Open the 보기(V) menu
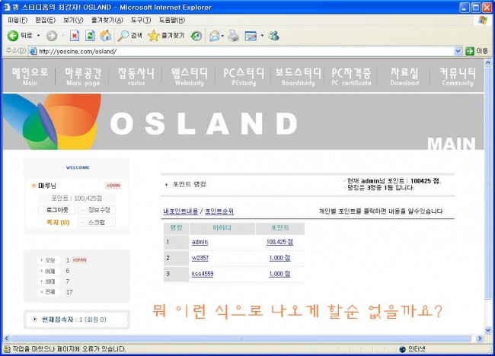 pos(73,20)
